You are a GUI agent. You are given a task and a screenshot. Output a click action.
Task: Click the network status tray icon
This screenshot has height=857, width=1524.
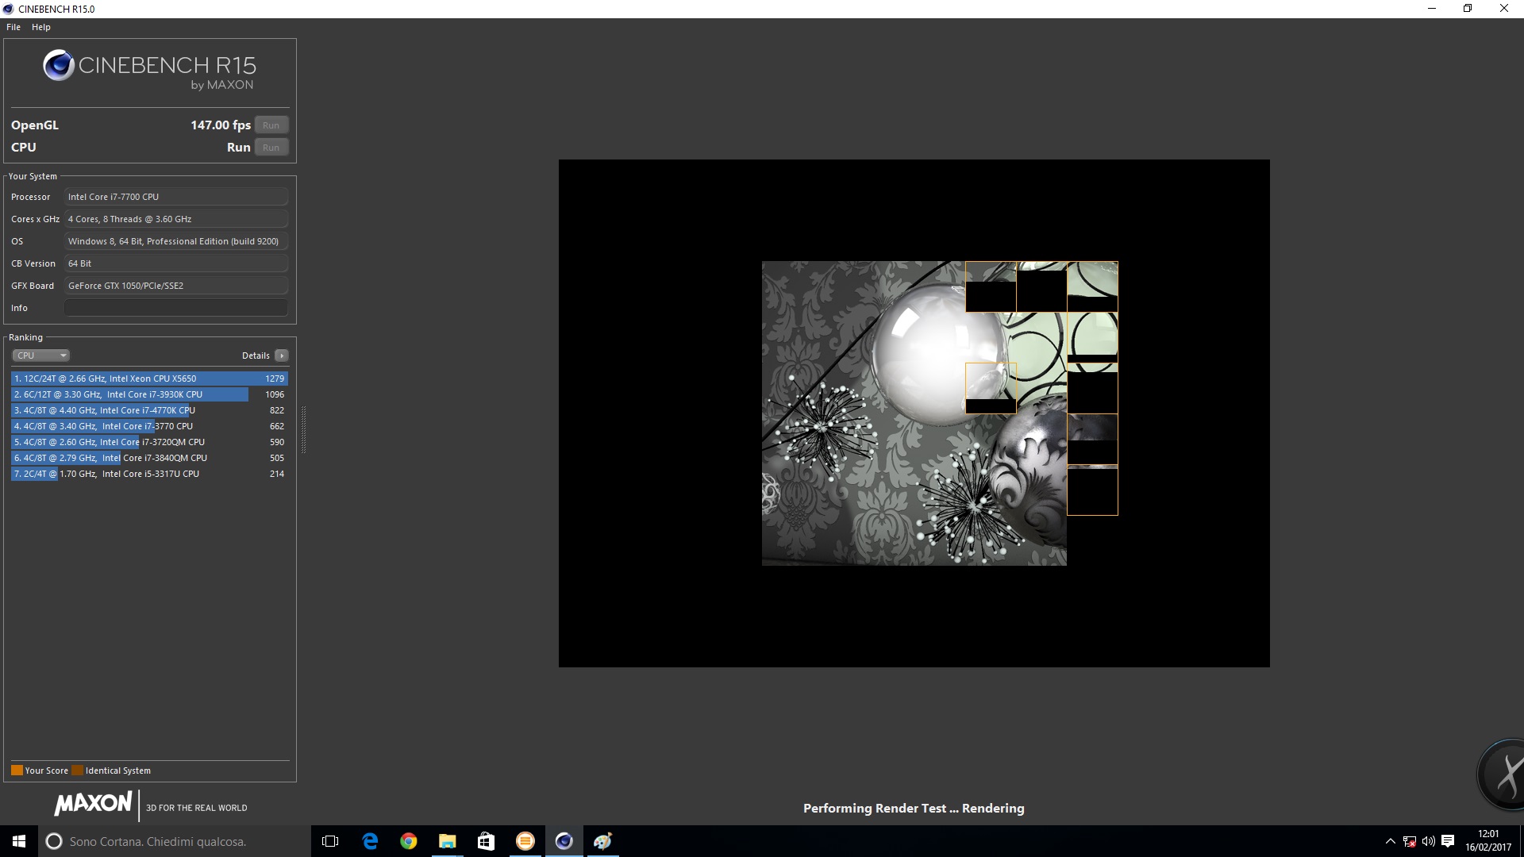pyautogui.click(x=1410, y=841)
